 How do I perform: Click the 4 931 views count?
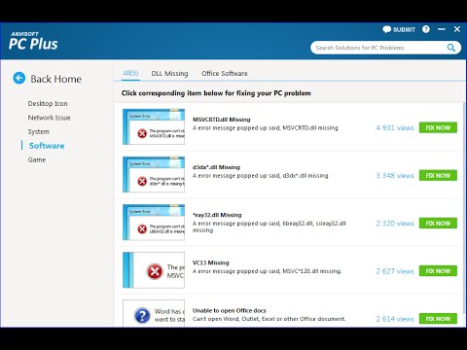tap(395, 127)
